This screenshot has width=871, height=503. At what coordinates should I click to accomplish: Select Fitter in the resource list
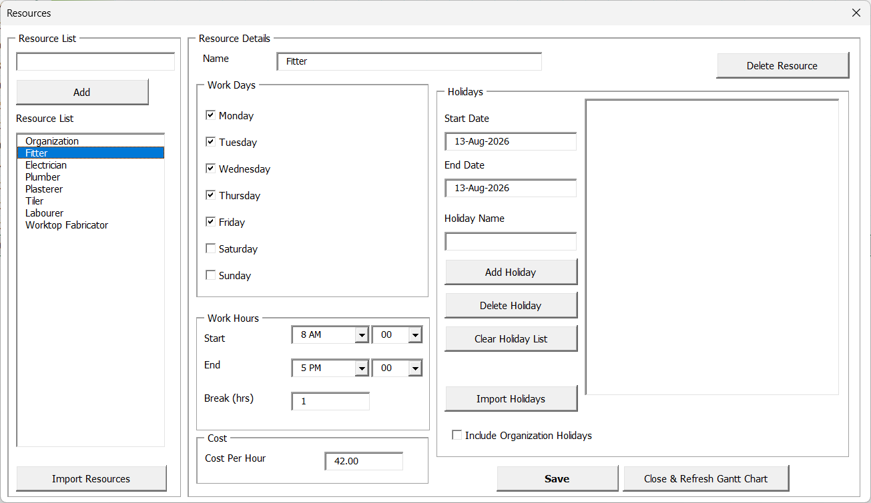(91, 153)
